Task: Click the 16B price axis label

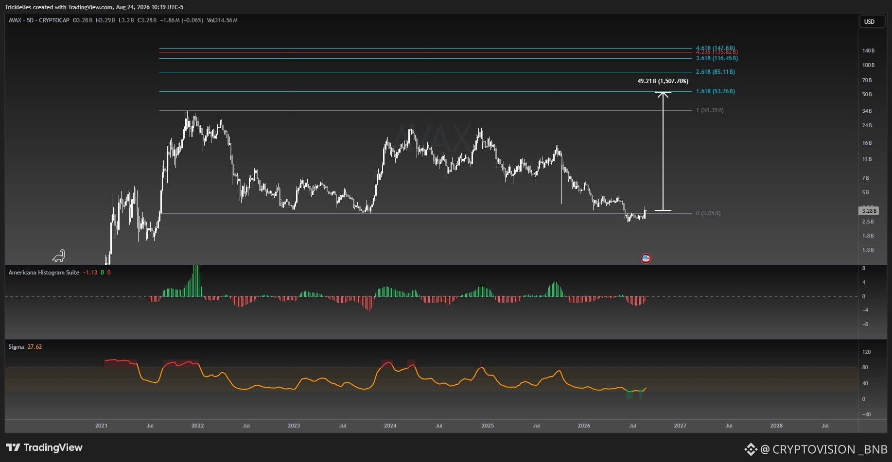Action: (x=867, y=143)
